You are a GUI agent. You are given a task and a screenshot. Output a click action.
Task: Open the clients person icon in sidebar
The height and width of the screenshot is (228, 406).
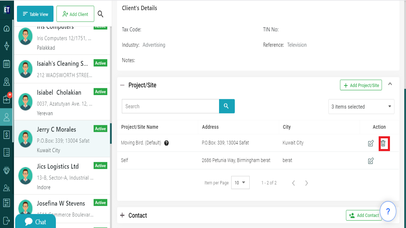[7, 117]
